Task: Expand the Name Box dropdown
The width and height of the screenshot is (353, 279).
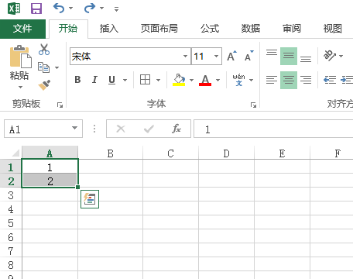Action: click(x=74, y=128)
